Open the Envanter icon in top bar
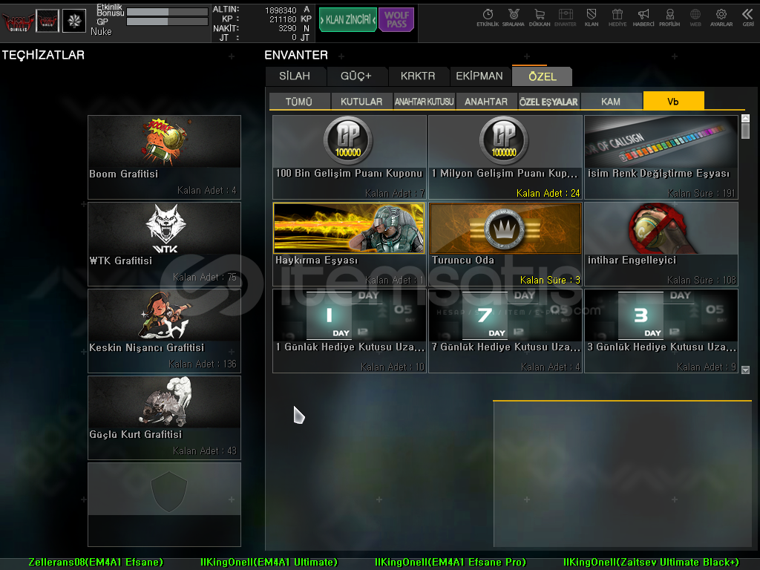Viewport: 760px width, 570px height. point(565,18)
